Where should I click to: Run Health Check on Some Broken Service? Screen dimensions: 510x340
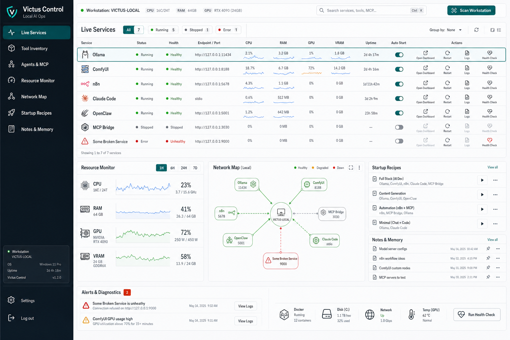click(489, 142)
